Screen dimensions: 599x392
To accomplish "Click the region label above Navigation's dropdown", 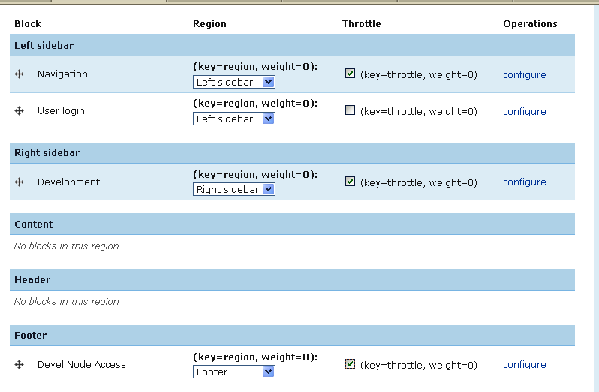I will [x=255, y=67].
